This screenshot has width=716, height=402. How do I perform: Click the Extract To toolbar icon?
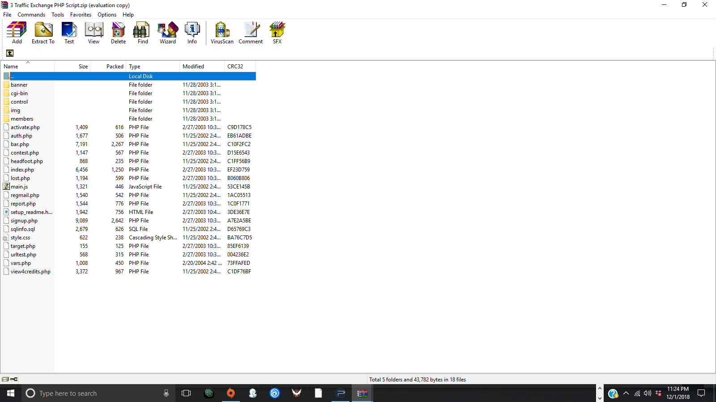click(x=43, y=33)
